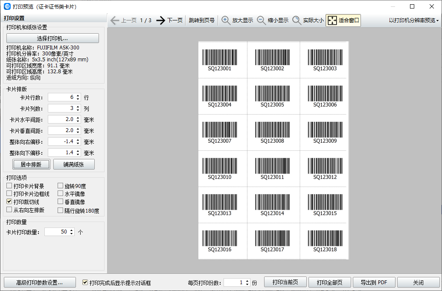Select 适合窗口 fit window icon
442x291 pixels.
coord(332,20)
